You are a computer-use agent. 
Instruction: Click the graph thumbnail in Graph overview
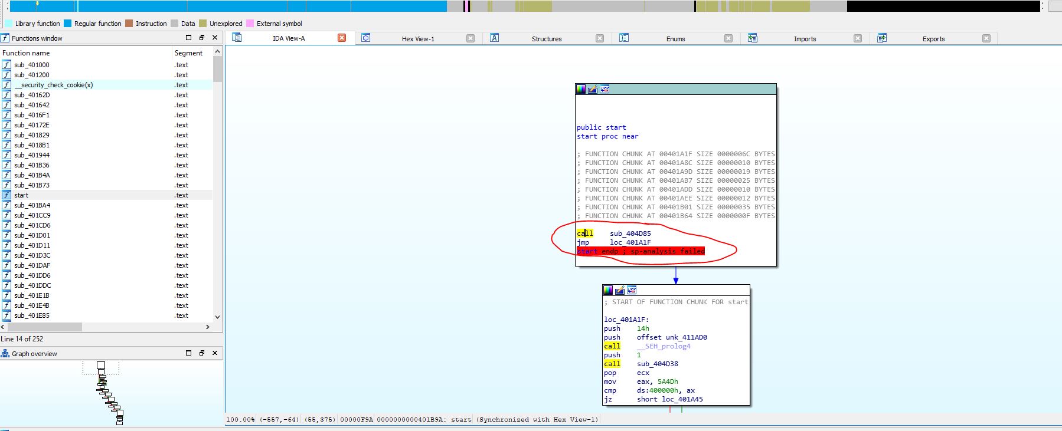click(x=109, y=393)
